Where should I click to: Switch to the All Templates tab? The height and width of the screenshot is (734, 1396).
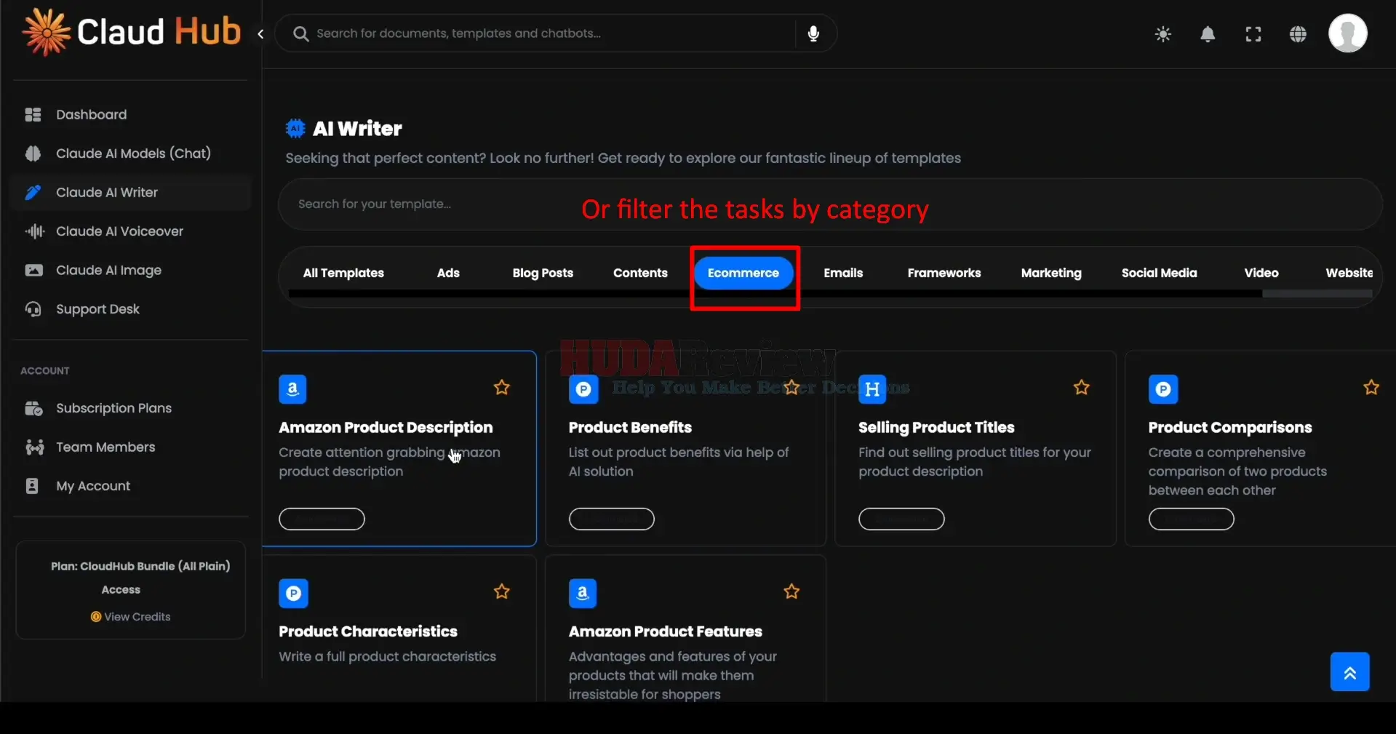click(343, 273)
